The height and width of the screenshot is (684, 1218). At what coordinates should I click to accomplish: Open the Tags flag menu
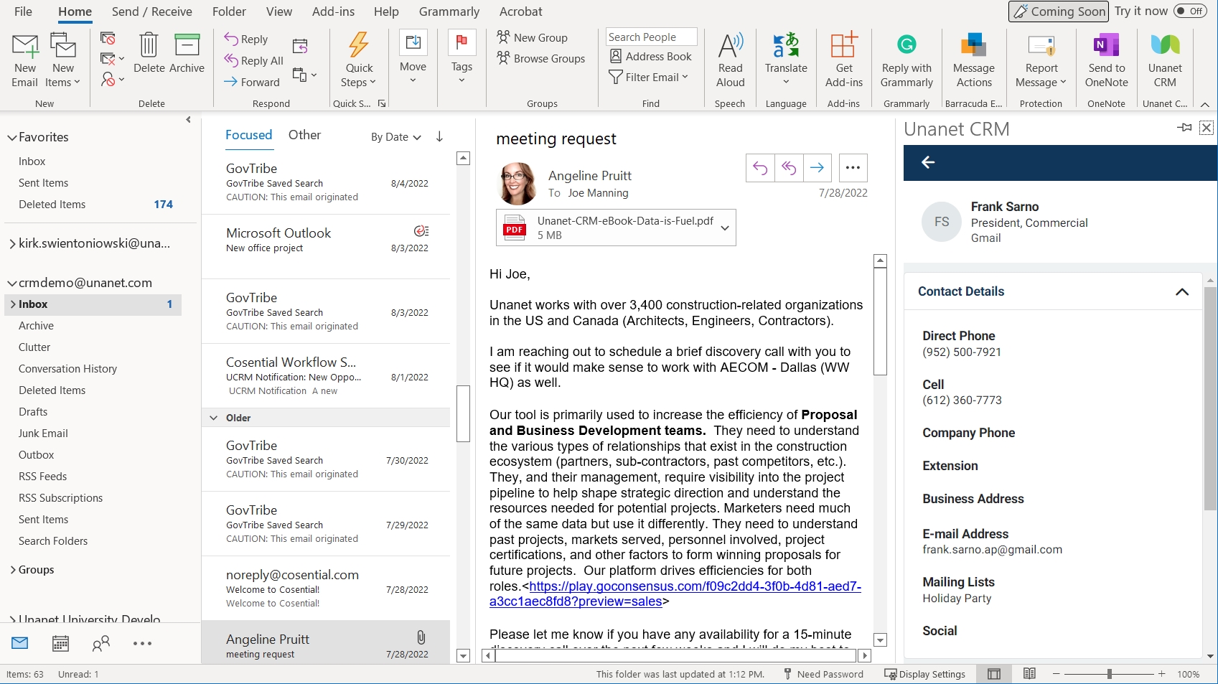(462, 57)
